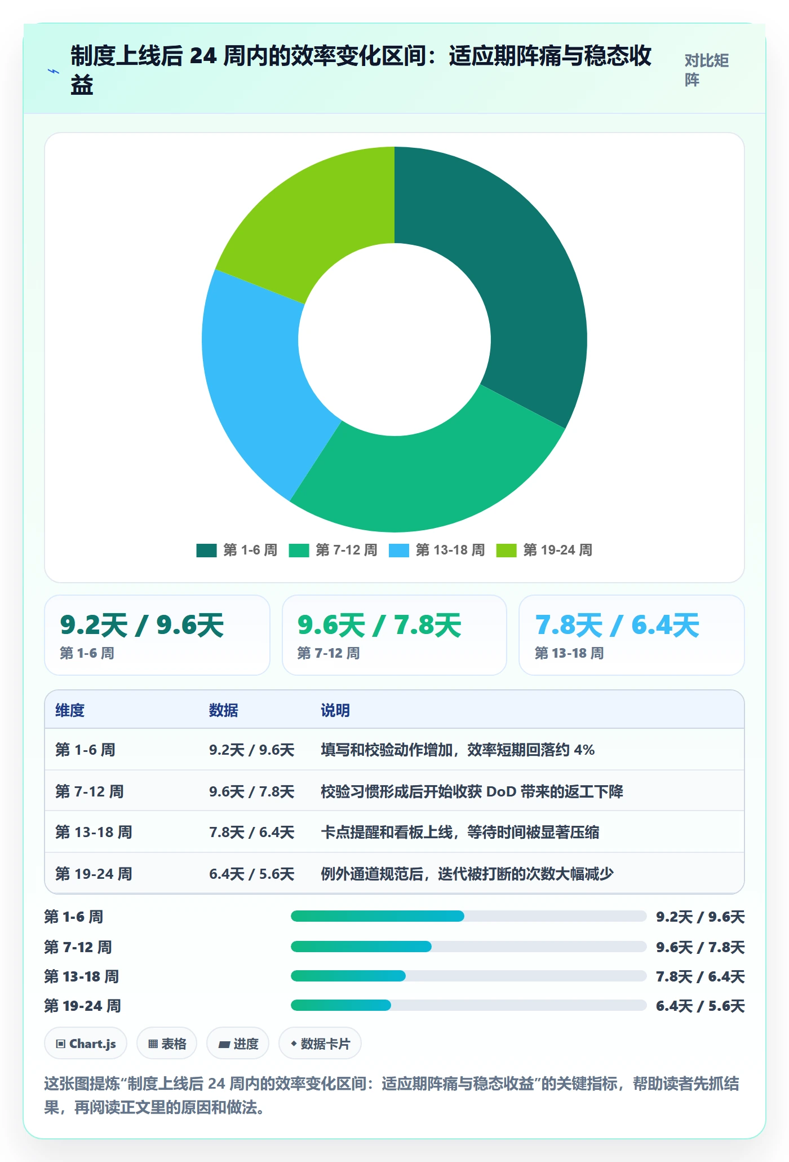
Task: Click description 例外通道规范后，迭代被打断的次数大幅减少
Action: pyautogui.click(x=467, y=874)
